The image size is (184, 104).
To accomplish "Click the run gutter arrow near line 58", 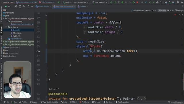I will pos(46,15).
